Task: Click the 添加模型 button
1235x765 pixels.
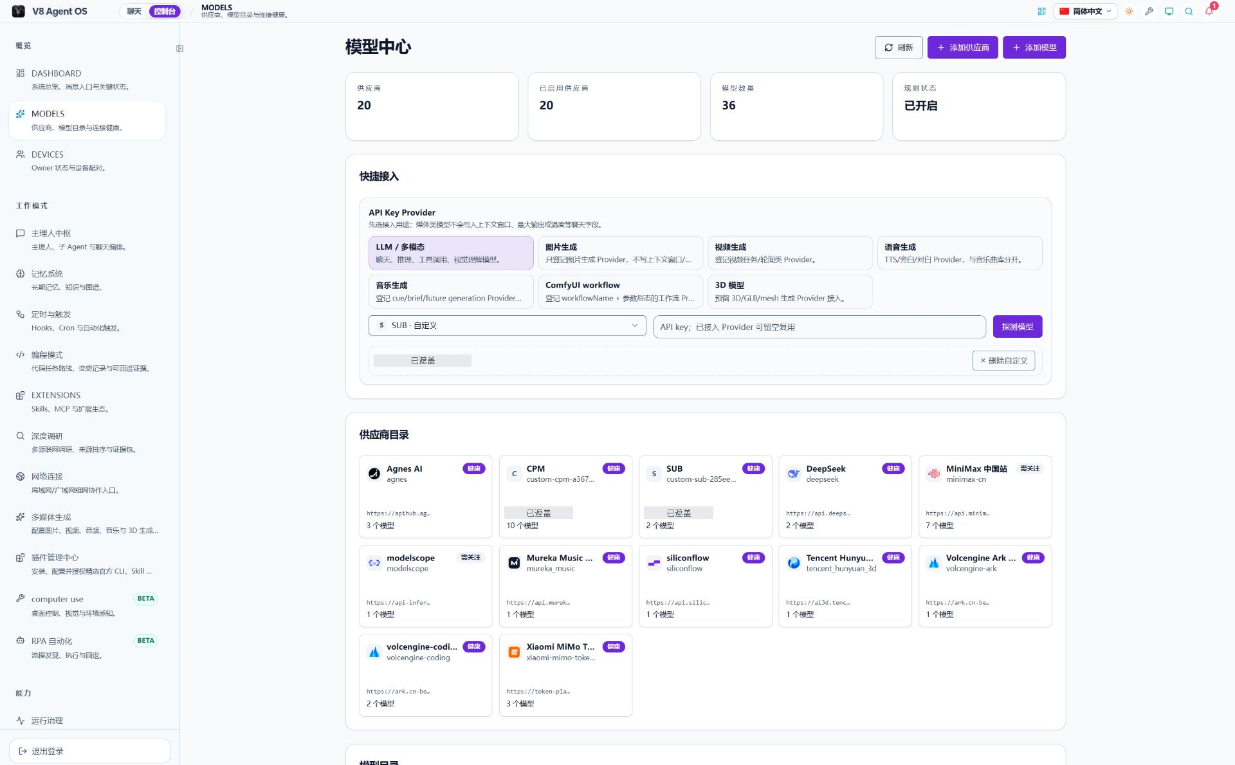Action: pos(1034,48)
